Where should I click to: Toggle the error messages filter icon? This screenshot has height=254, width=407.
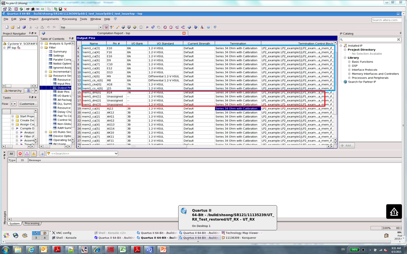tap(19, 153)
